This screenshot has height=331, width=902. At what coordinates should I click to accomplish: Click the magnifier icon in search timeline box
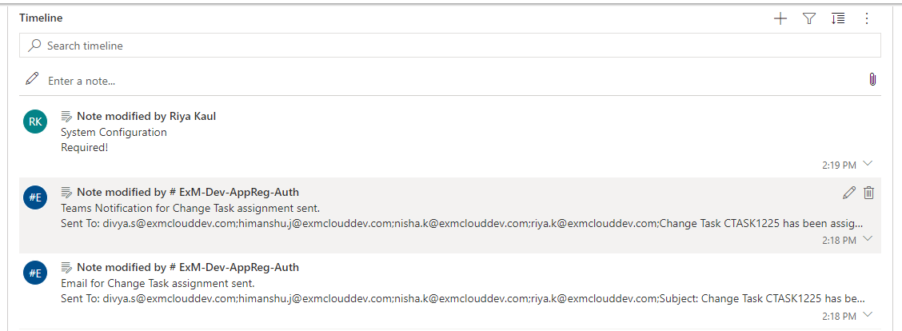(x=34, y=46)
